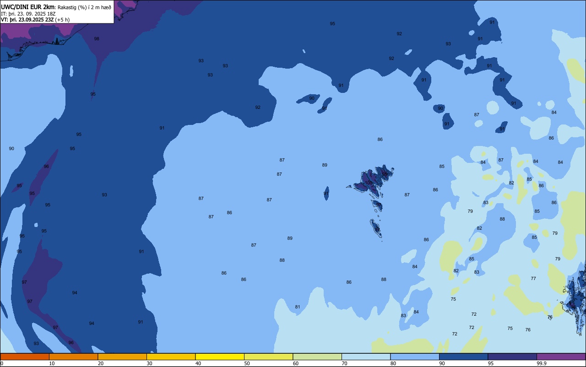The image size is (586, 367).
Task: Click the amber 20–30 legend color swatch
Action: (x=122, y=356)
